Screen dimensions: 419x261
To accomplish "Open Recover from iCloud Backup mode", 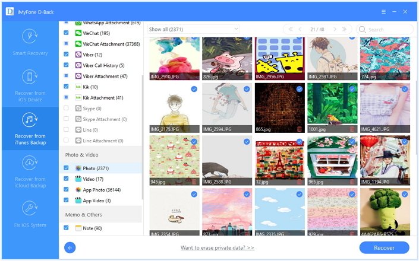I will pyautogui.click(x=30, y=171).
